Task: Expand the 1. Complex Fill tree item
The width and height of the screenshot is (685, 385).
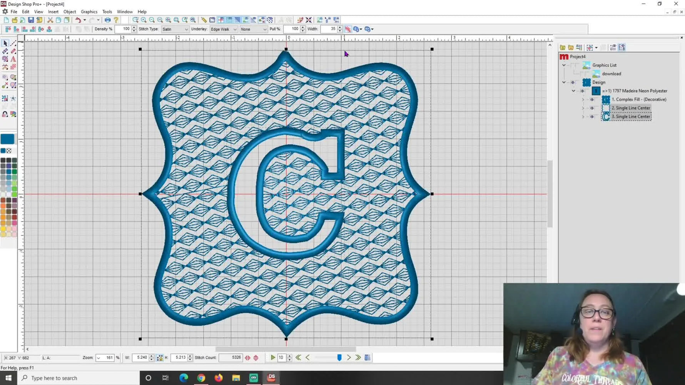Action: (583, 100)
